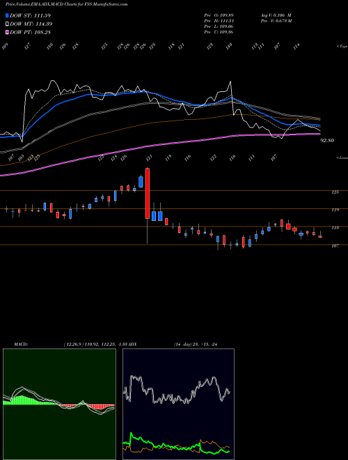Click the 125 price level label
The image size is (348, 460).
point(335,192)
